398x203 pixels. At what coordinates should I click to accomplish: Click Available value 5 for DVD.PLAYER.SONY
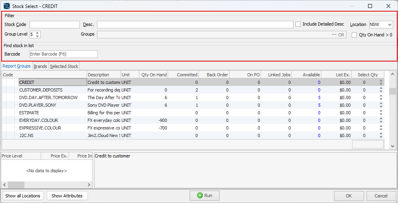tap(319, 105)
